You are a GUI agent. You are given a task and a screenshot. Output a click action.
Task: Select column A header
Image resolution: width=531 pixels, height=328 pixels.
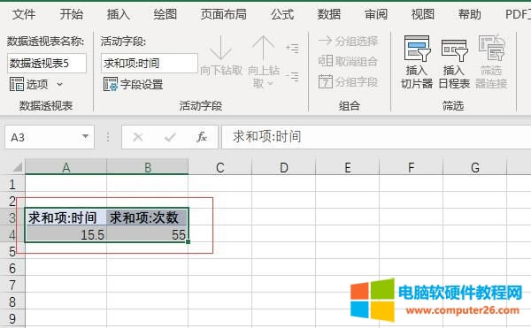tap(66, 167)
